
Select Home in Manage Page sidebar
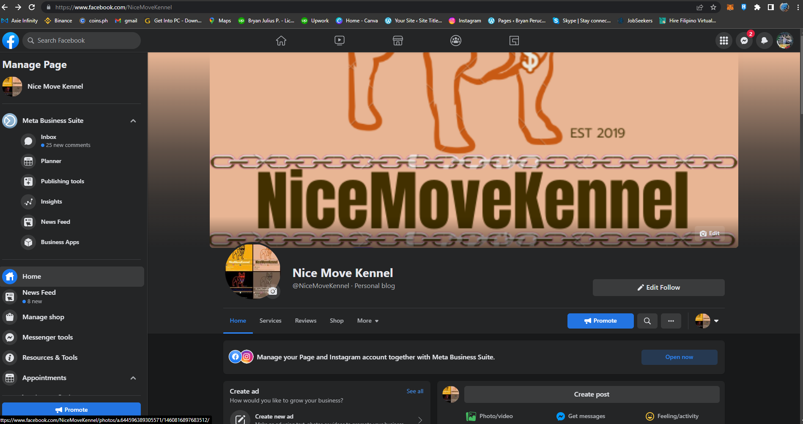click(72, 277)
